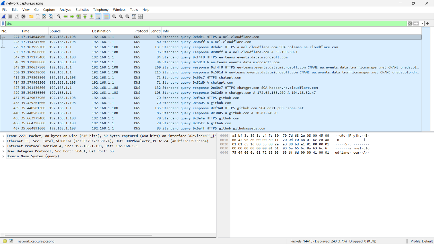This screenshot has width=434, height=244.
Task: Close this capture file icon
Action: [x=44, y=16]
